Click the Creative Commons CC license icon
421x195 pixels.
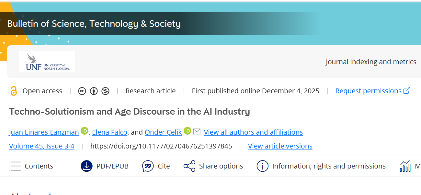pyautogui.click(x=82, y=91)
